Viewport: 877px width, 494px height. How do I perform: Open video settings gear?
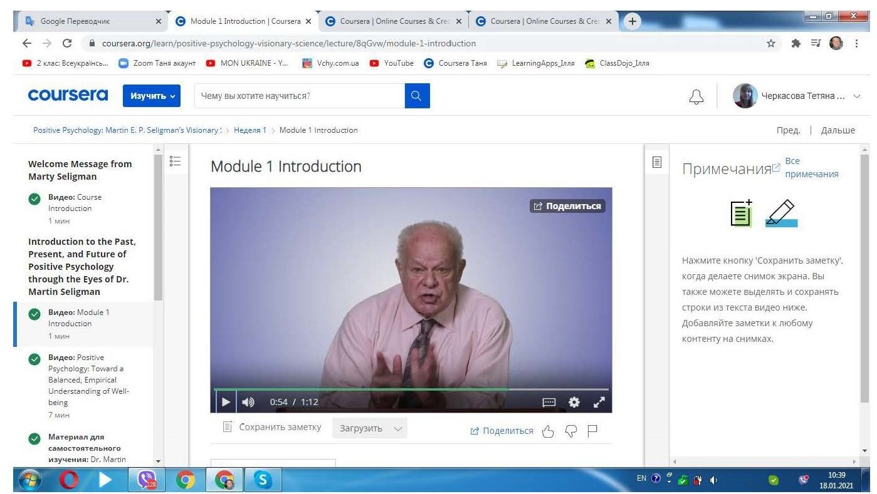574,402
